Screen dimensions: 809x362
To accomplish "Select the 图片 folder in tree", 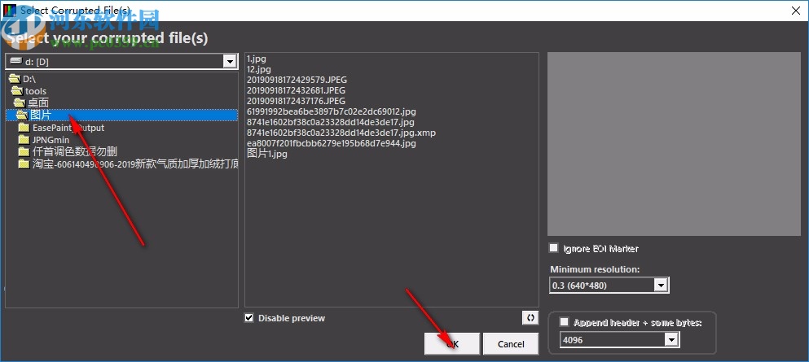I will click(x=121, y=115).
